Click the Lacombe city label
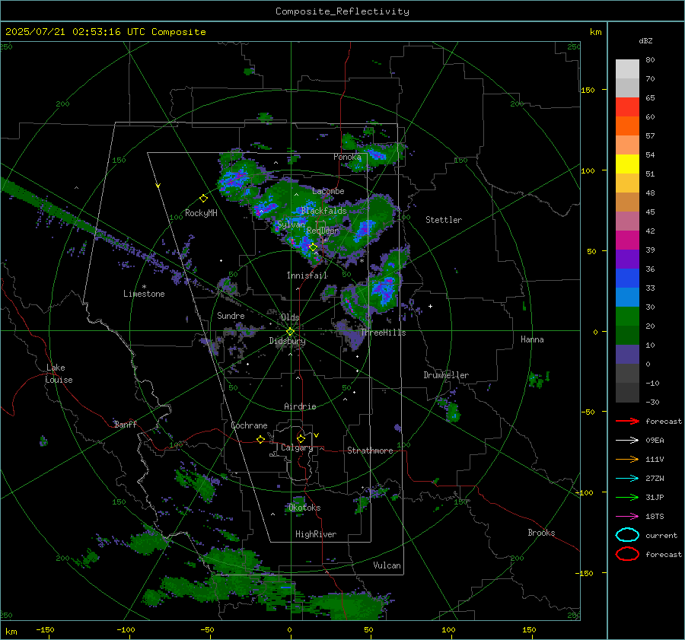The width and height of the screenshot is (685, 640). (328, 191)
